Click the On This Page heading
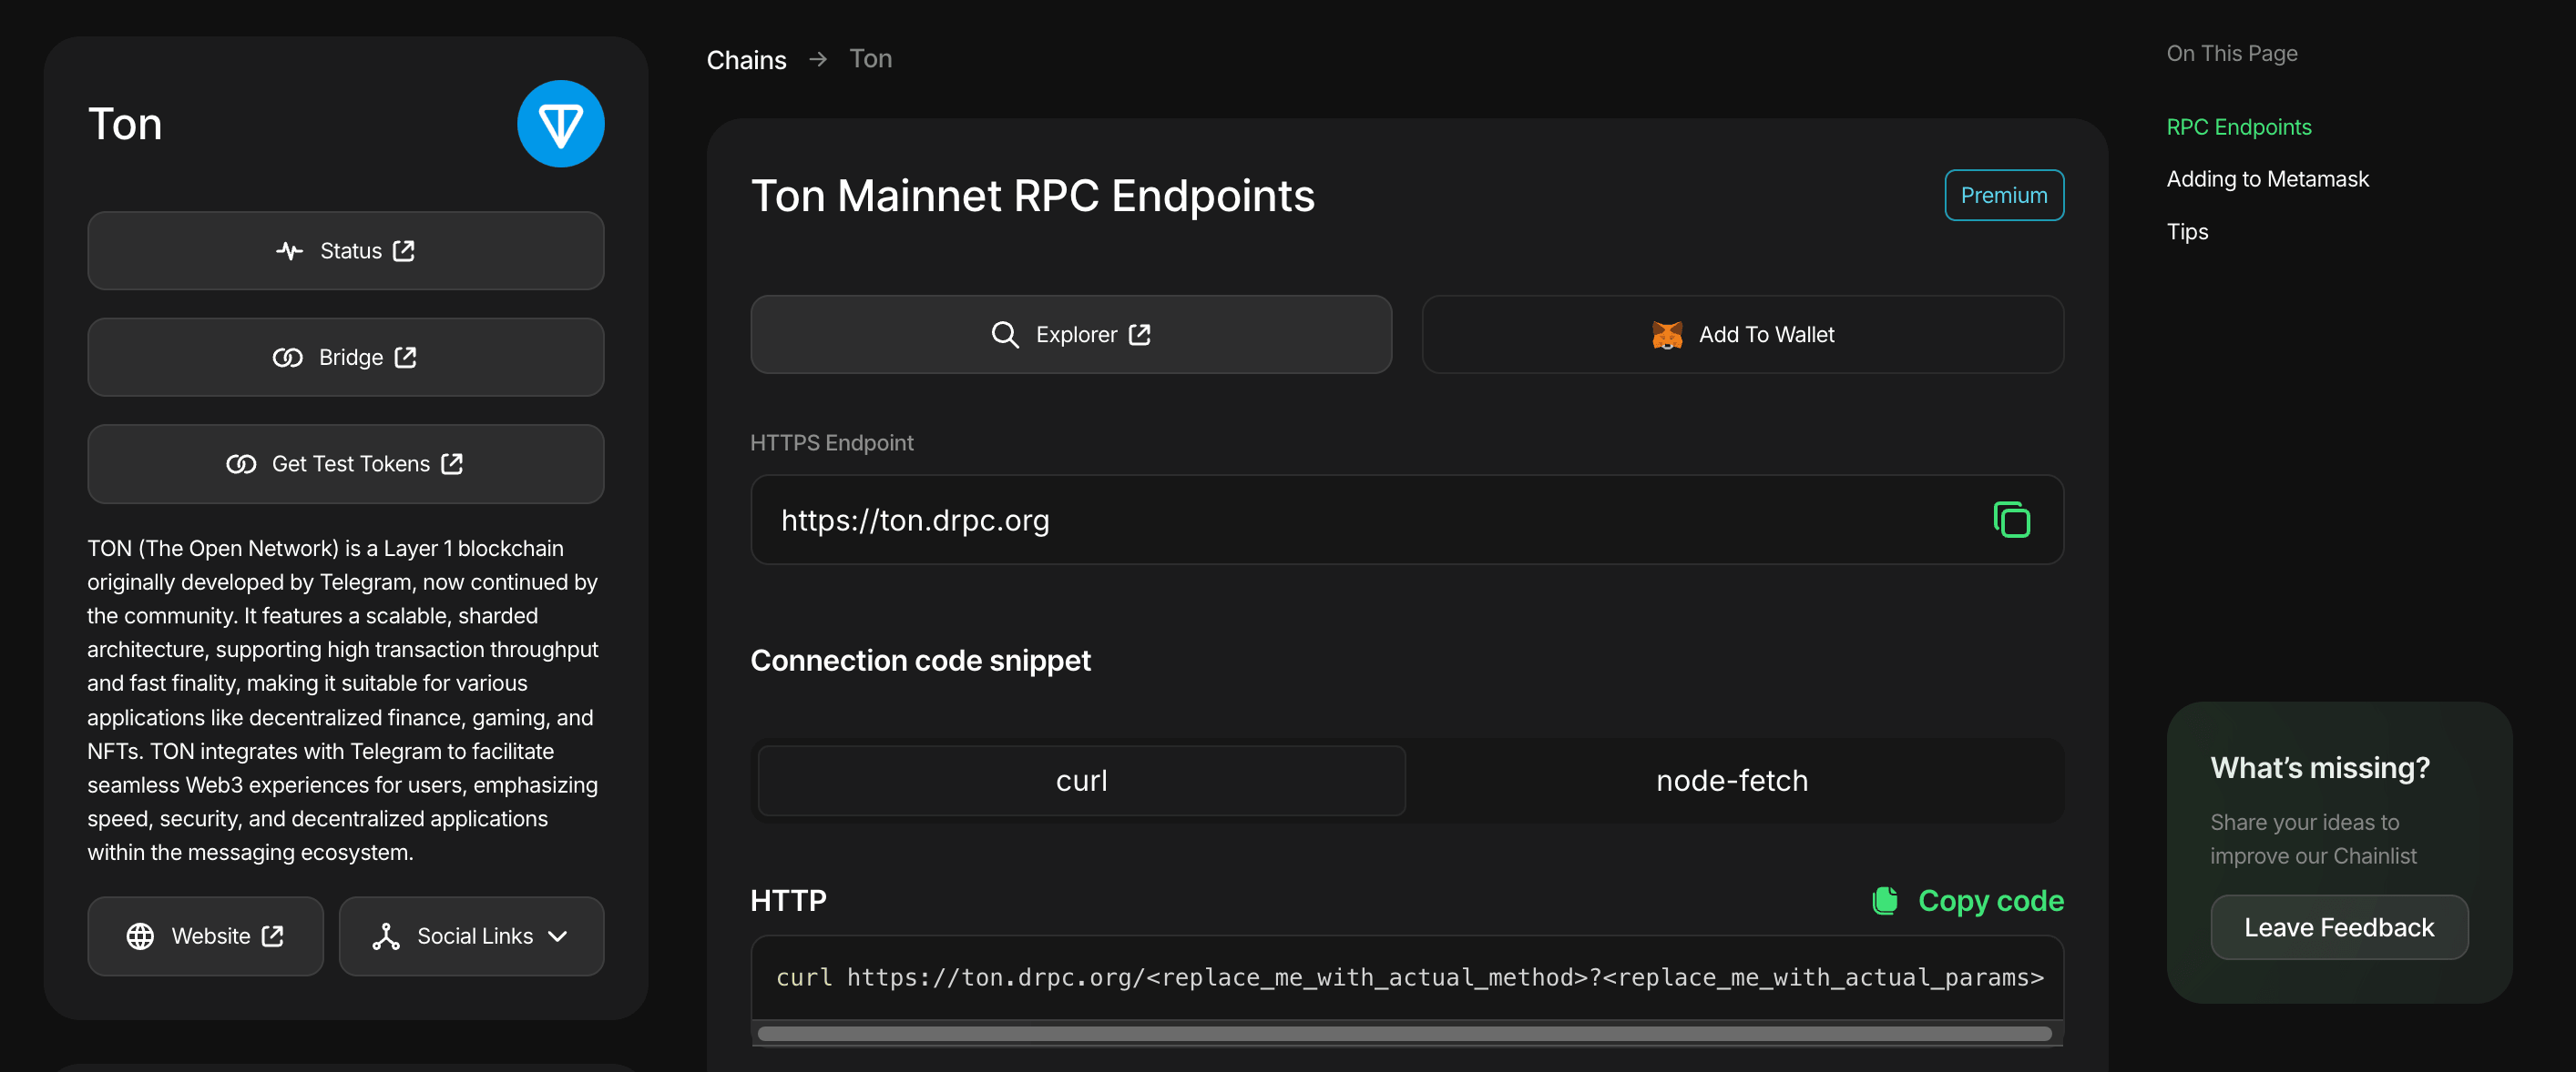Image resolution: width=2576 pixels, height=1072 pixels. 2231,53
